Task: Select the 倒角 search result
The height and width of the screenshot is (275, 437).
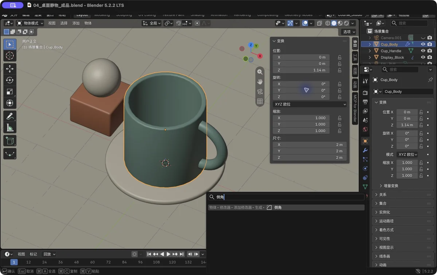Action: click(x=286, y=208)
